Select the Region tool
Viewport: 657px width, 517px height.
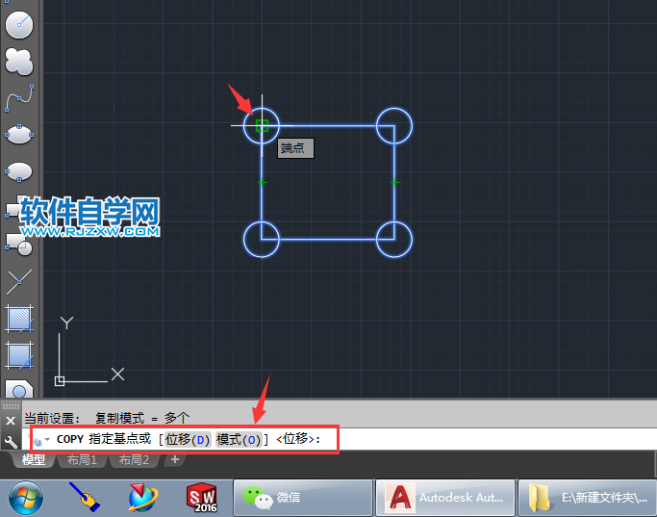(x=19, y=389)
